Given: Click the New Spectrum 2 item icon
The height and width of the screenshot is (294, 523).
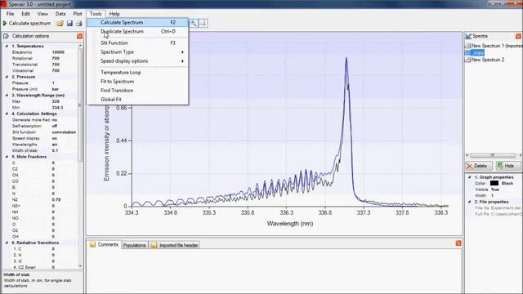Looking at the screenshot, I should pos(467,60).
